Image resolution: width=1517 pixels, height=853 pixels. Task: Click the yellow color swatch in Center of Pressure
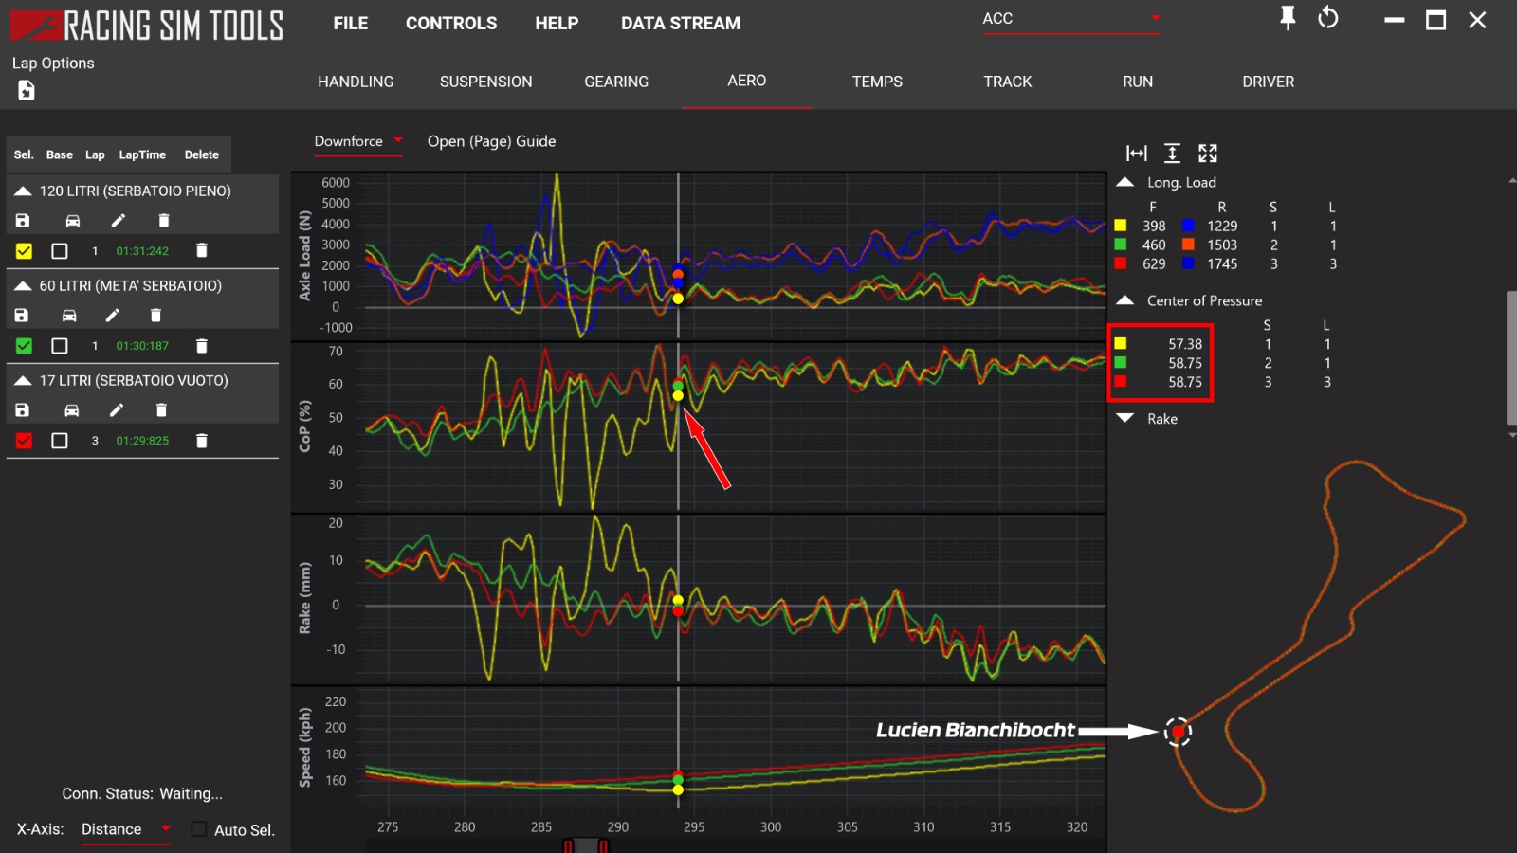click(x=1122, y=344)
